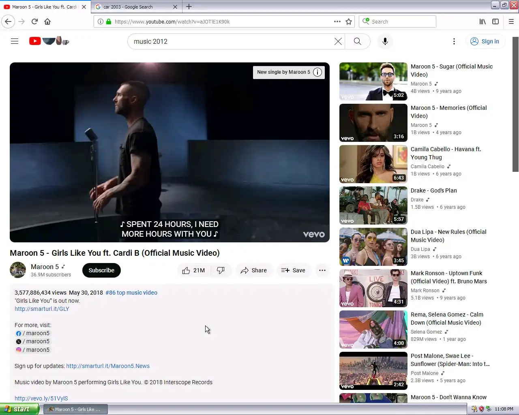The width and height of the screenshot is (519, 415).
Task: Open Drake God's Plan thumbnail
Action: 373,205
